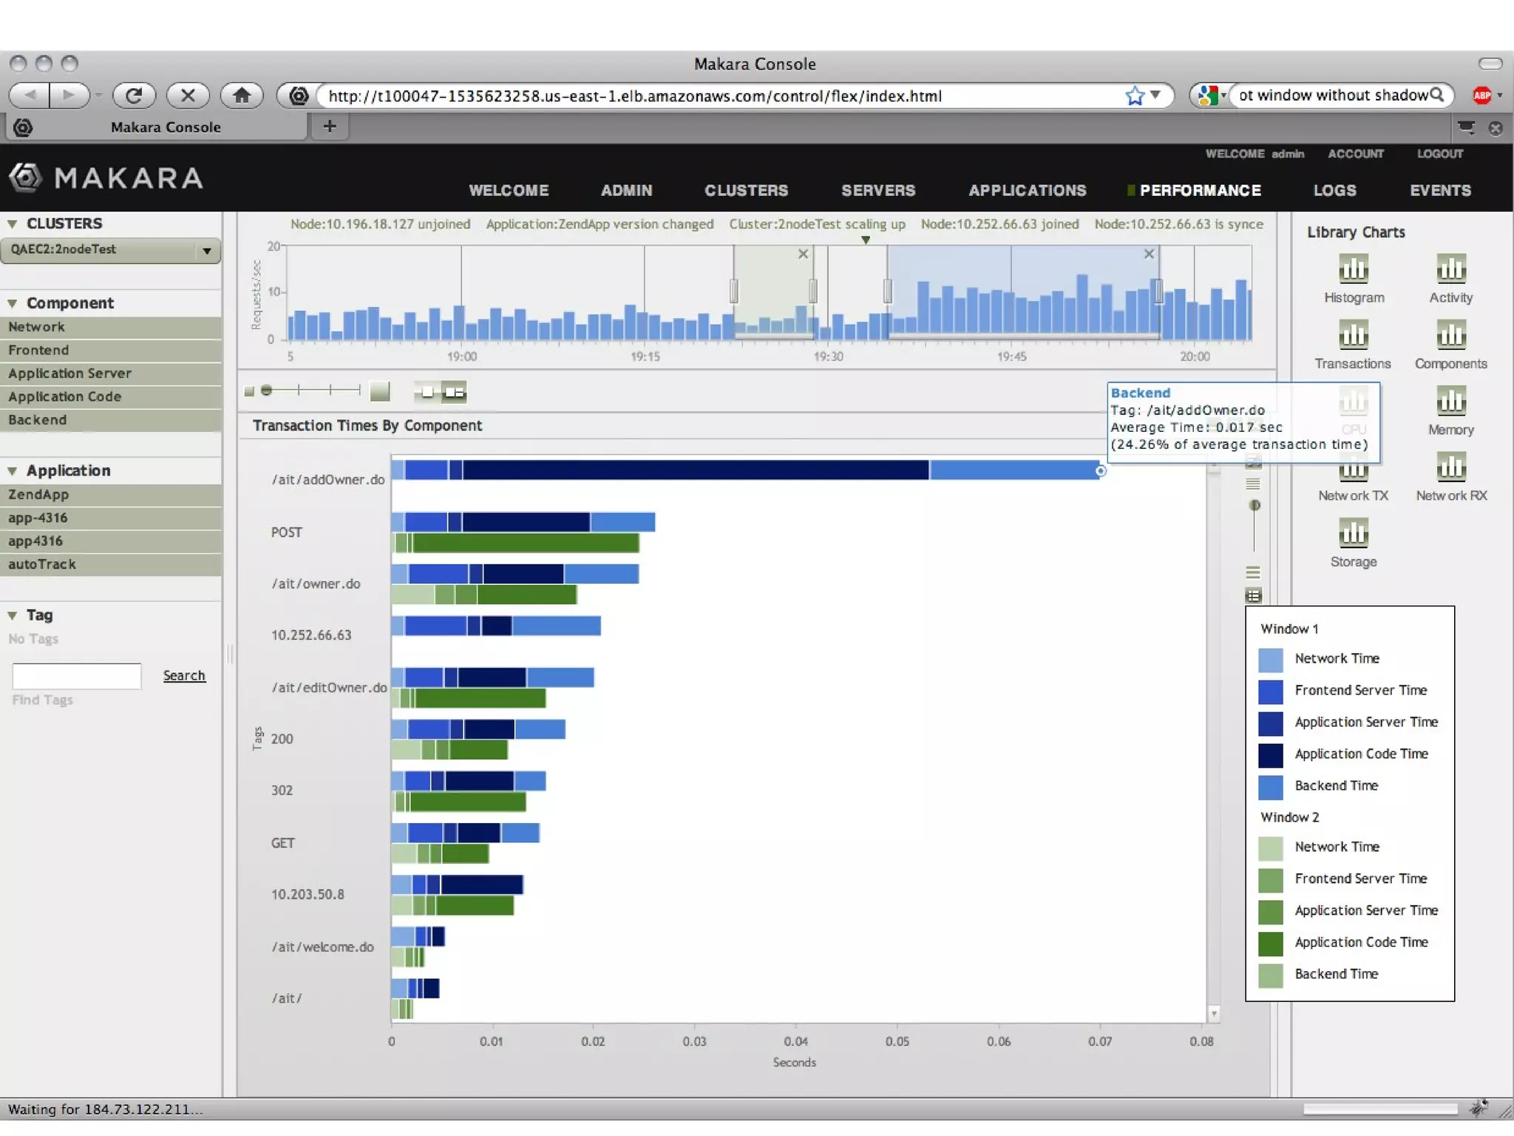Viewport: 1514px width, 1136px height.
Task: Go to the LOGS tab
Action: (x=1334, y=190)
